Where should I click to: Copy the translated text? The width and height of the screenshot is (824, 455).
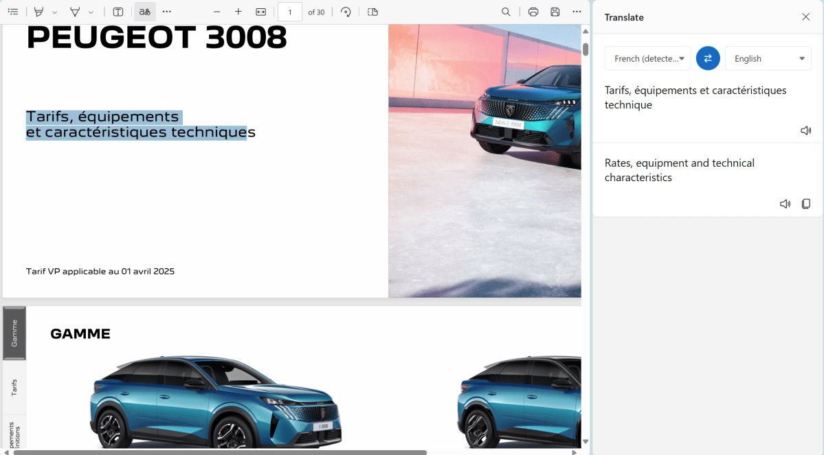805,204
